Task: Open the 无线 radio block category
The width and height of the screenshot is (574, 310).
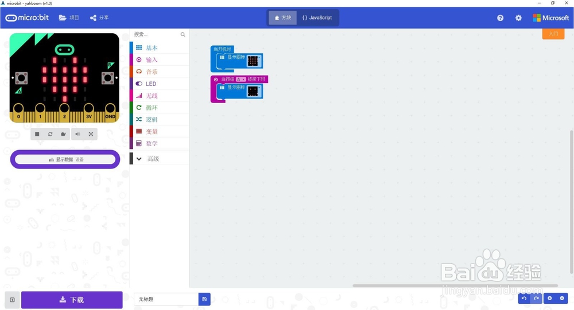Action: click(x=160, y=96)
